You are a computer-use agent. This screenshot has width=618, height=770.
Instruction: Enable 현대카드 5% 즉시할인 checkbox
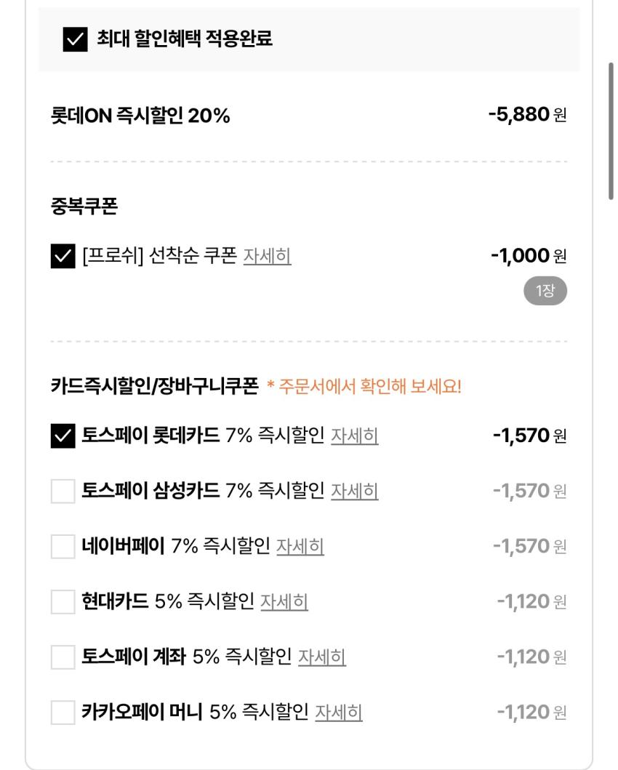[63, 602]
